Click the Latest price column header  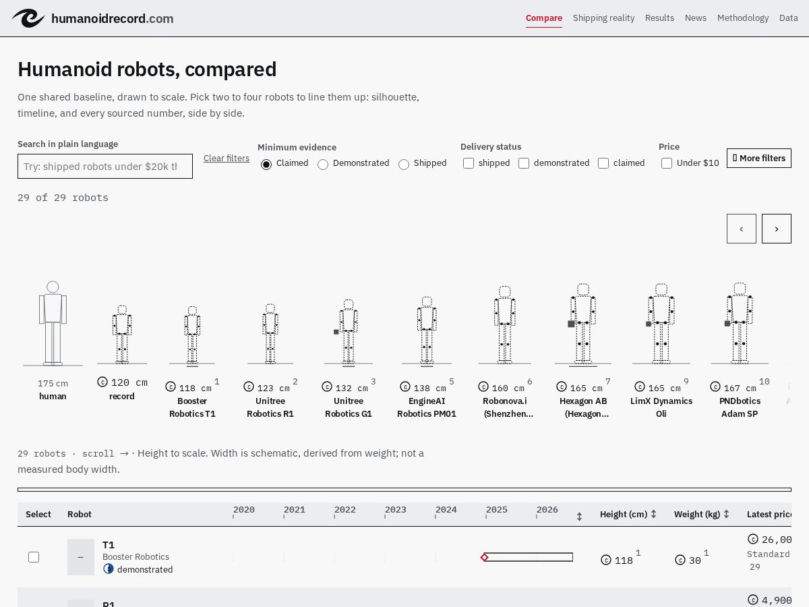pos(769,514)
